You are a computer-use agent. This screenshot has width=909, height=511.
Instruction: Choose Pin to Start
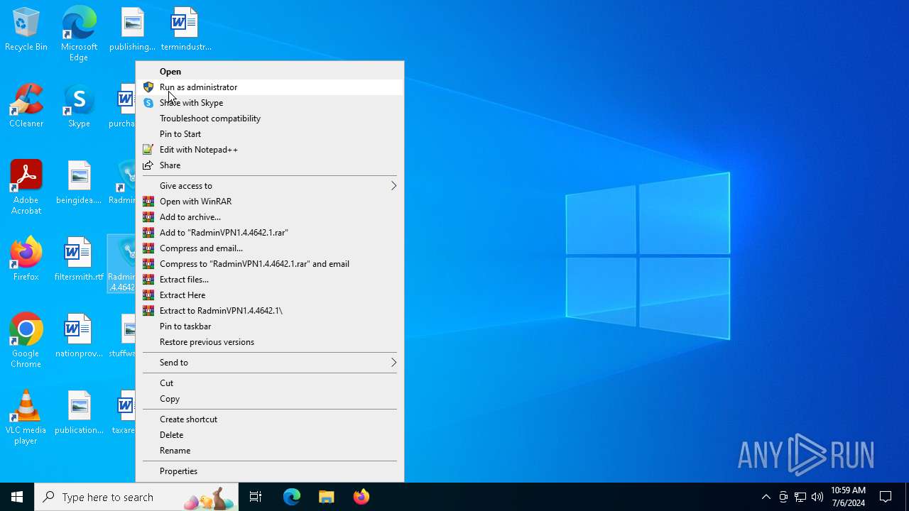tap(270, 134)
